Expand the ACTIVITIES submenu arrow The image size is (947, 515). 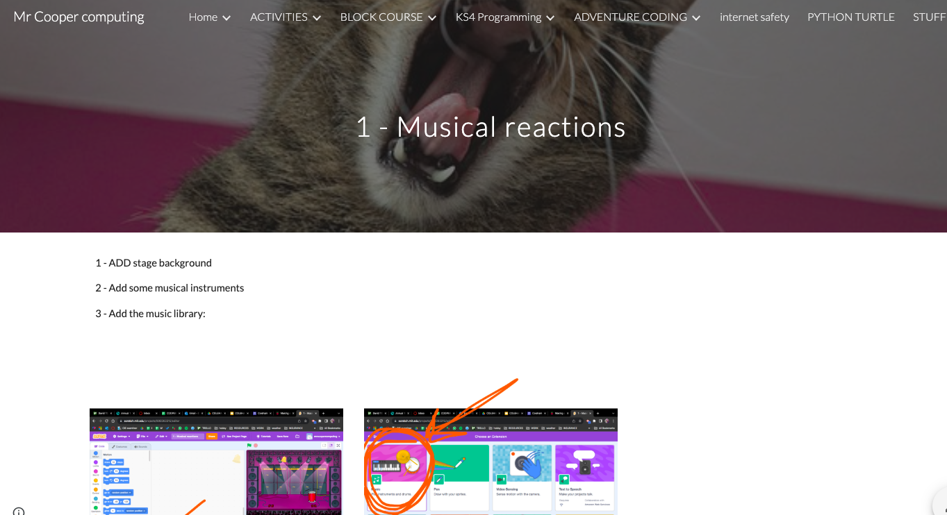(x=317, y=18)
